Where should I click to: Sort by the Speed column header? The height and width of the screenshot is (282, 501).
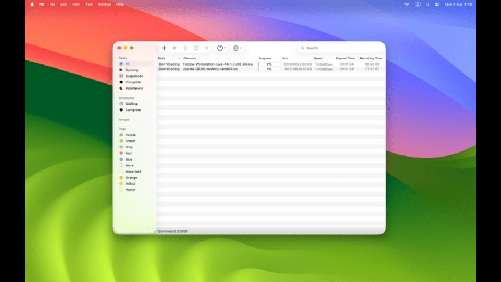pos(324,58)
